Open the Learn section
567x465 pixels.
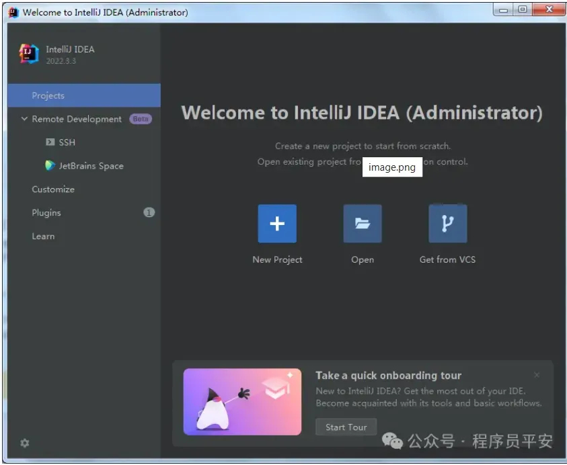click(43, 237)
